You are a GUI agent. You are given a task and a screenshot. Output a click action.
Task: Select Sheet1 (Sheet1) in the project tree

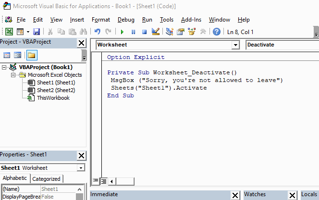[56, 82]
